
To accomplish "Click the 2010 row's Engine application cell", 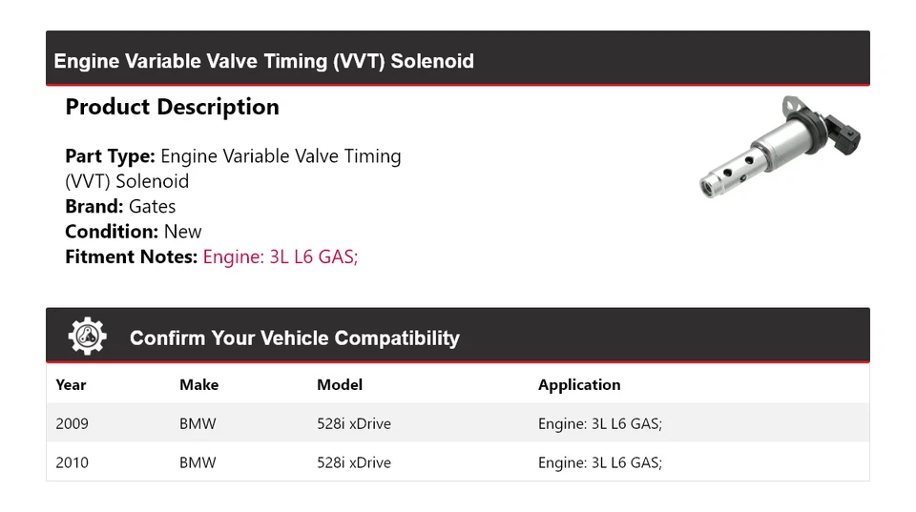I will [x=599, y=462].
